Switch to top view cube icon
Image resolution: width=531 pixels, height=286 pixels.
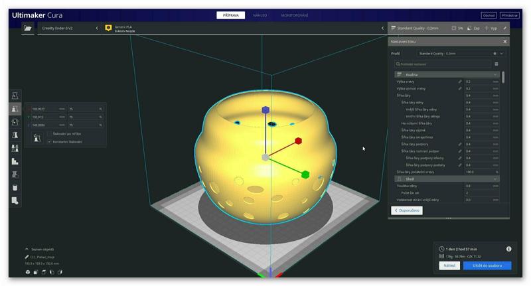(x=44, y=272)
